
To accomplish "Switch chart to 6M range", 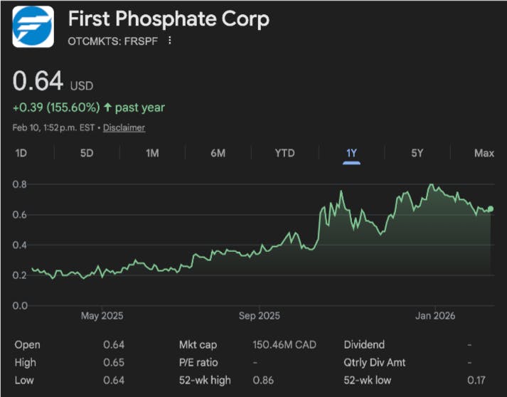I will (x=218, y=153).
